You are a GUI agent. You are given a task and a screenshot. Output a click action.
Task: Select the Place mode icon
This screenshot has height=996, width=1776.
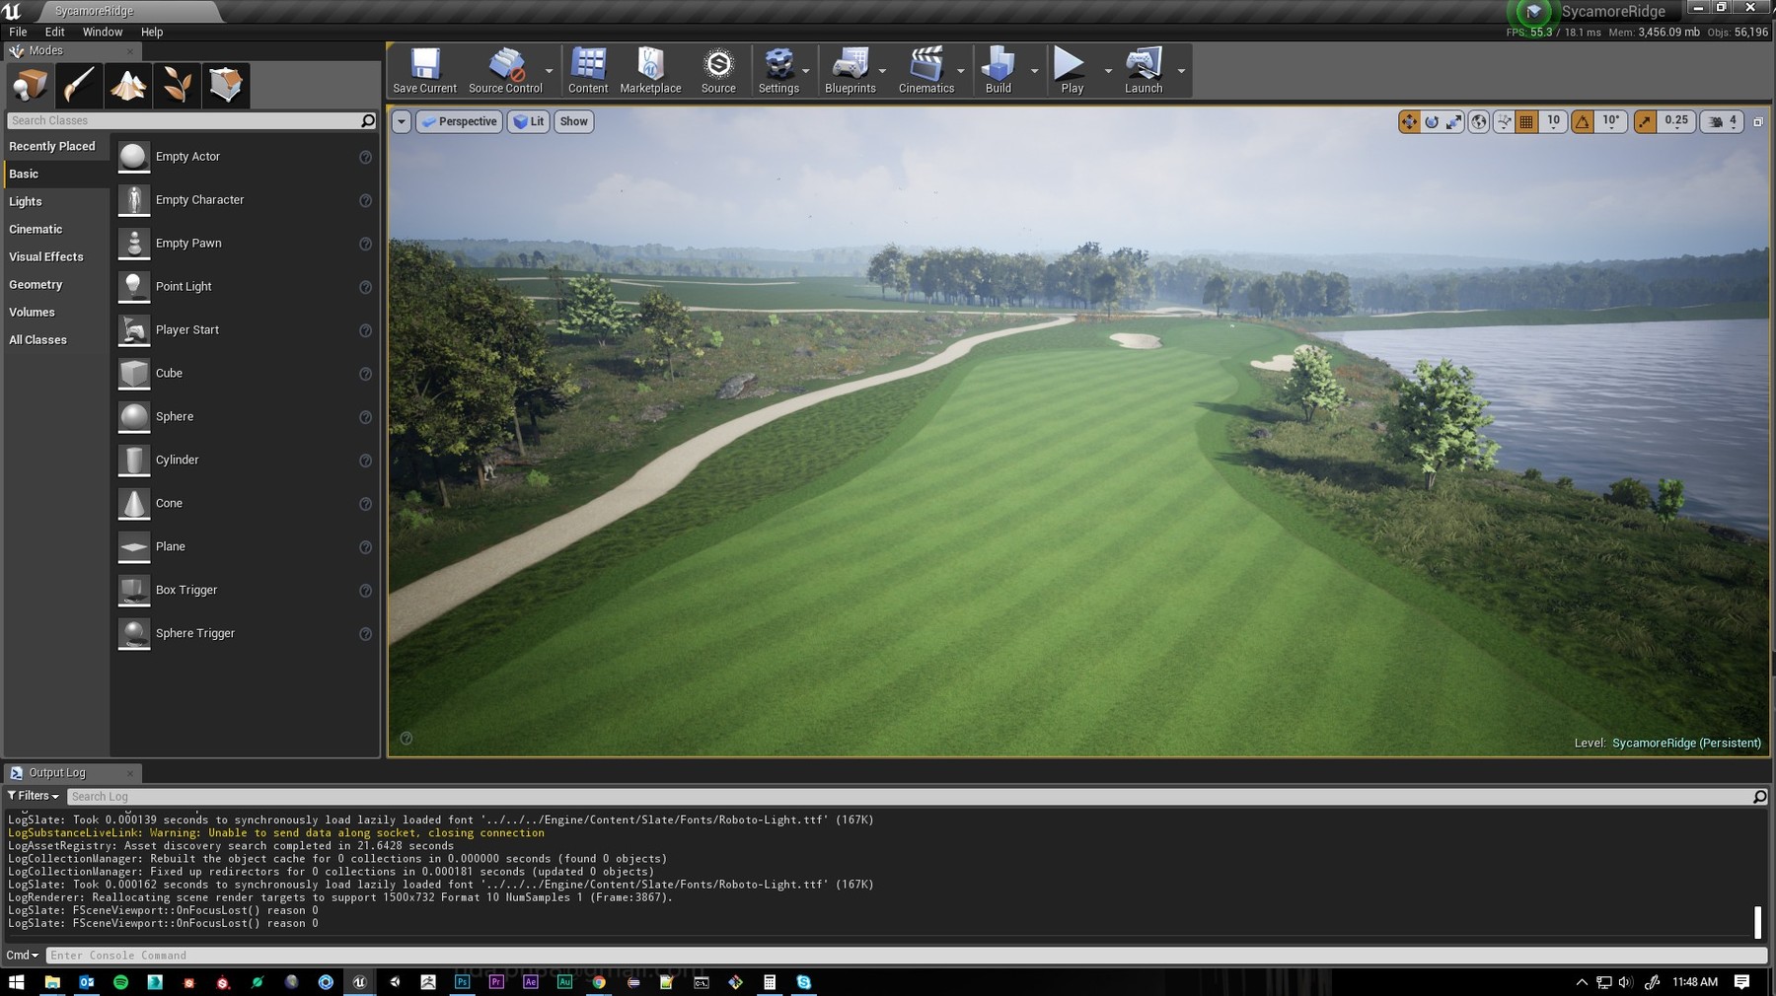click(x=30, y=85)
